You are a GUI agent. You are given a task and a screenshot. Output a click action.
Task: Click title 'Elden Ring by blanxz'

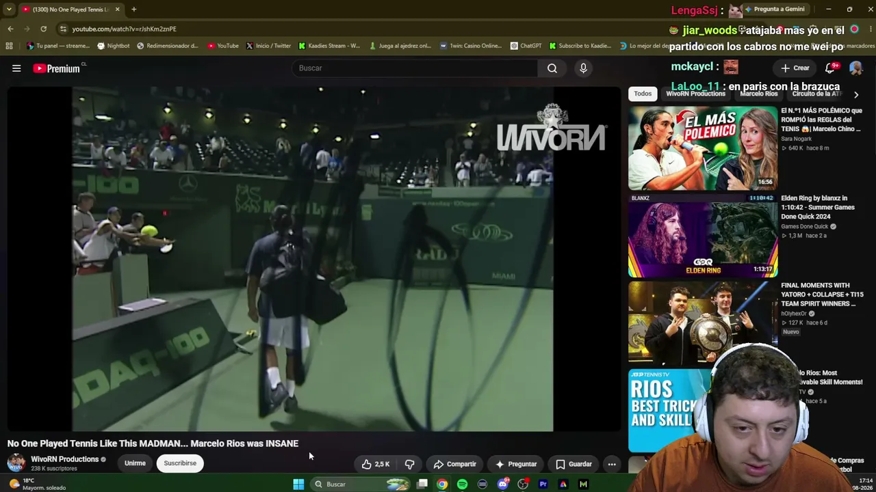(x=818, y=207)
